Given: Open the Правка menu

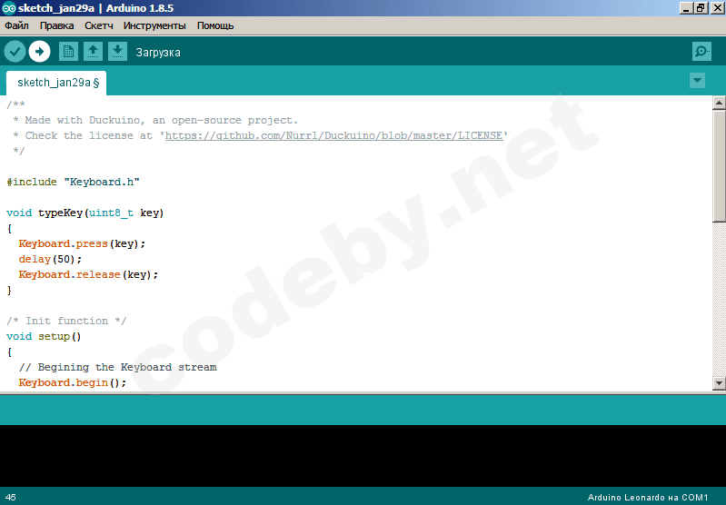Looking at the screenshot, I should 56,25.
